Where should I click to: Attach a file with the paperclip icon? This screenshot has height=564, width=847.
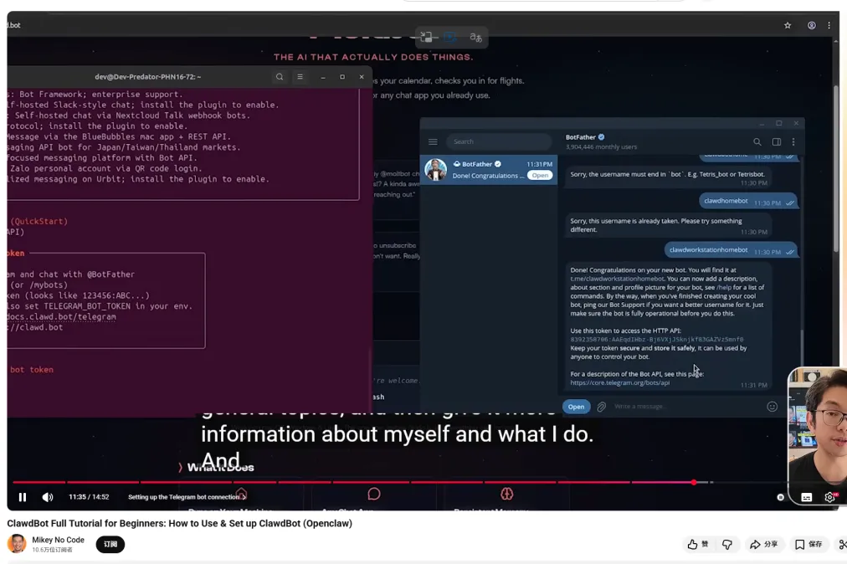(x=601, y=407)
